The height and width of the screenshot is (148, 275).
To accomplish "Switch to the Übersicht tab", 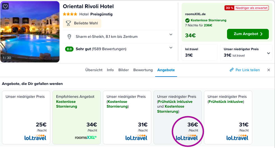I will click(94, 70).
